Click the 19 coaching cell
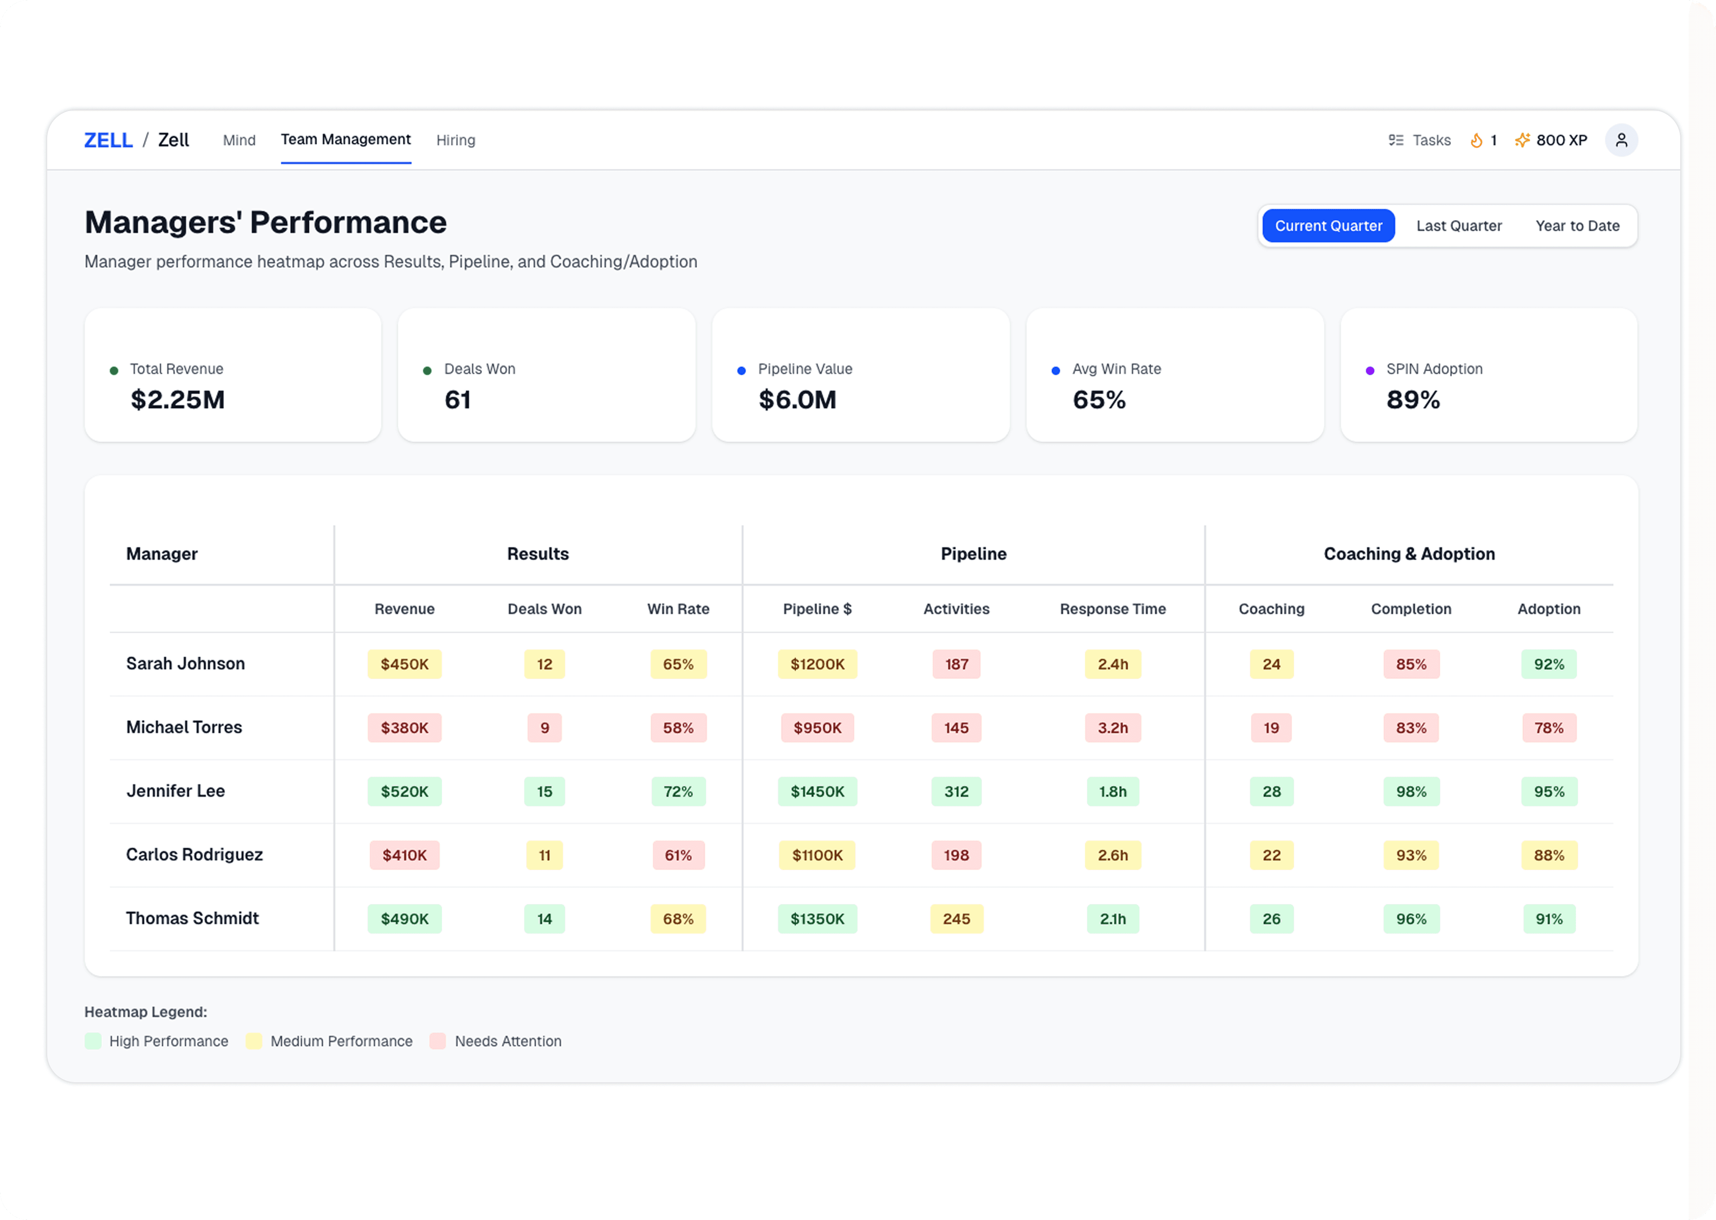1716x1220 pixels. [1271, 729]
